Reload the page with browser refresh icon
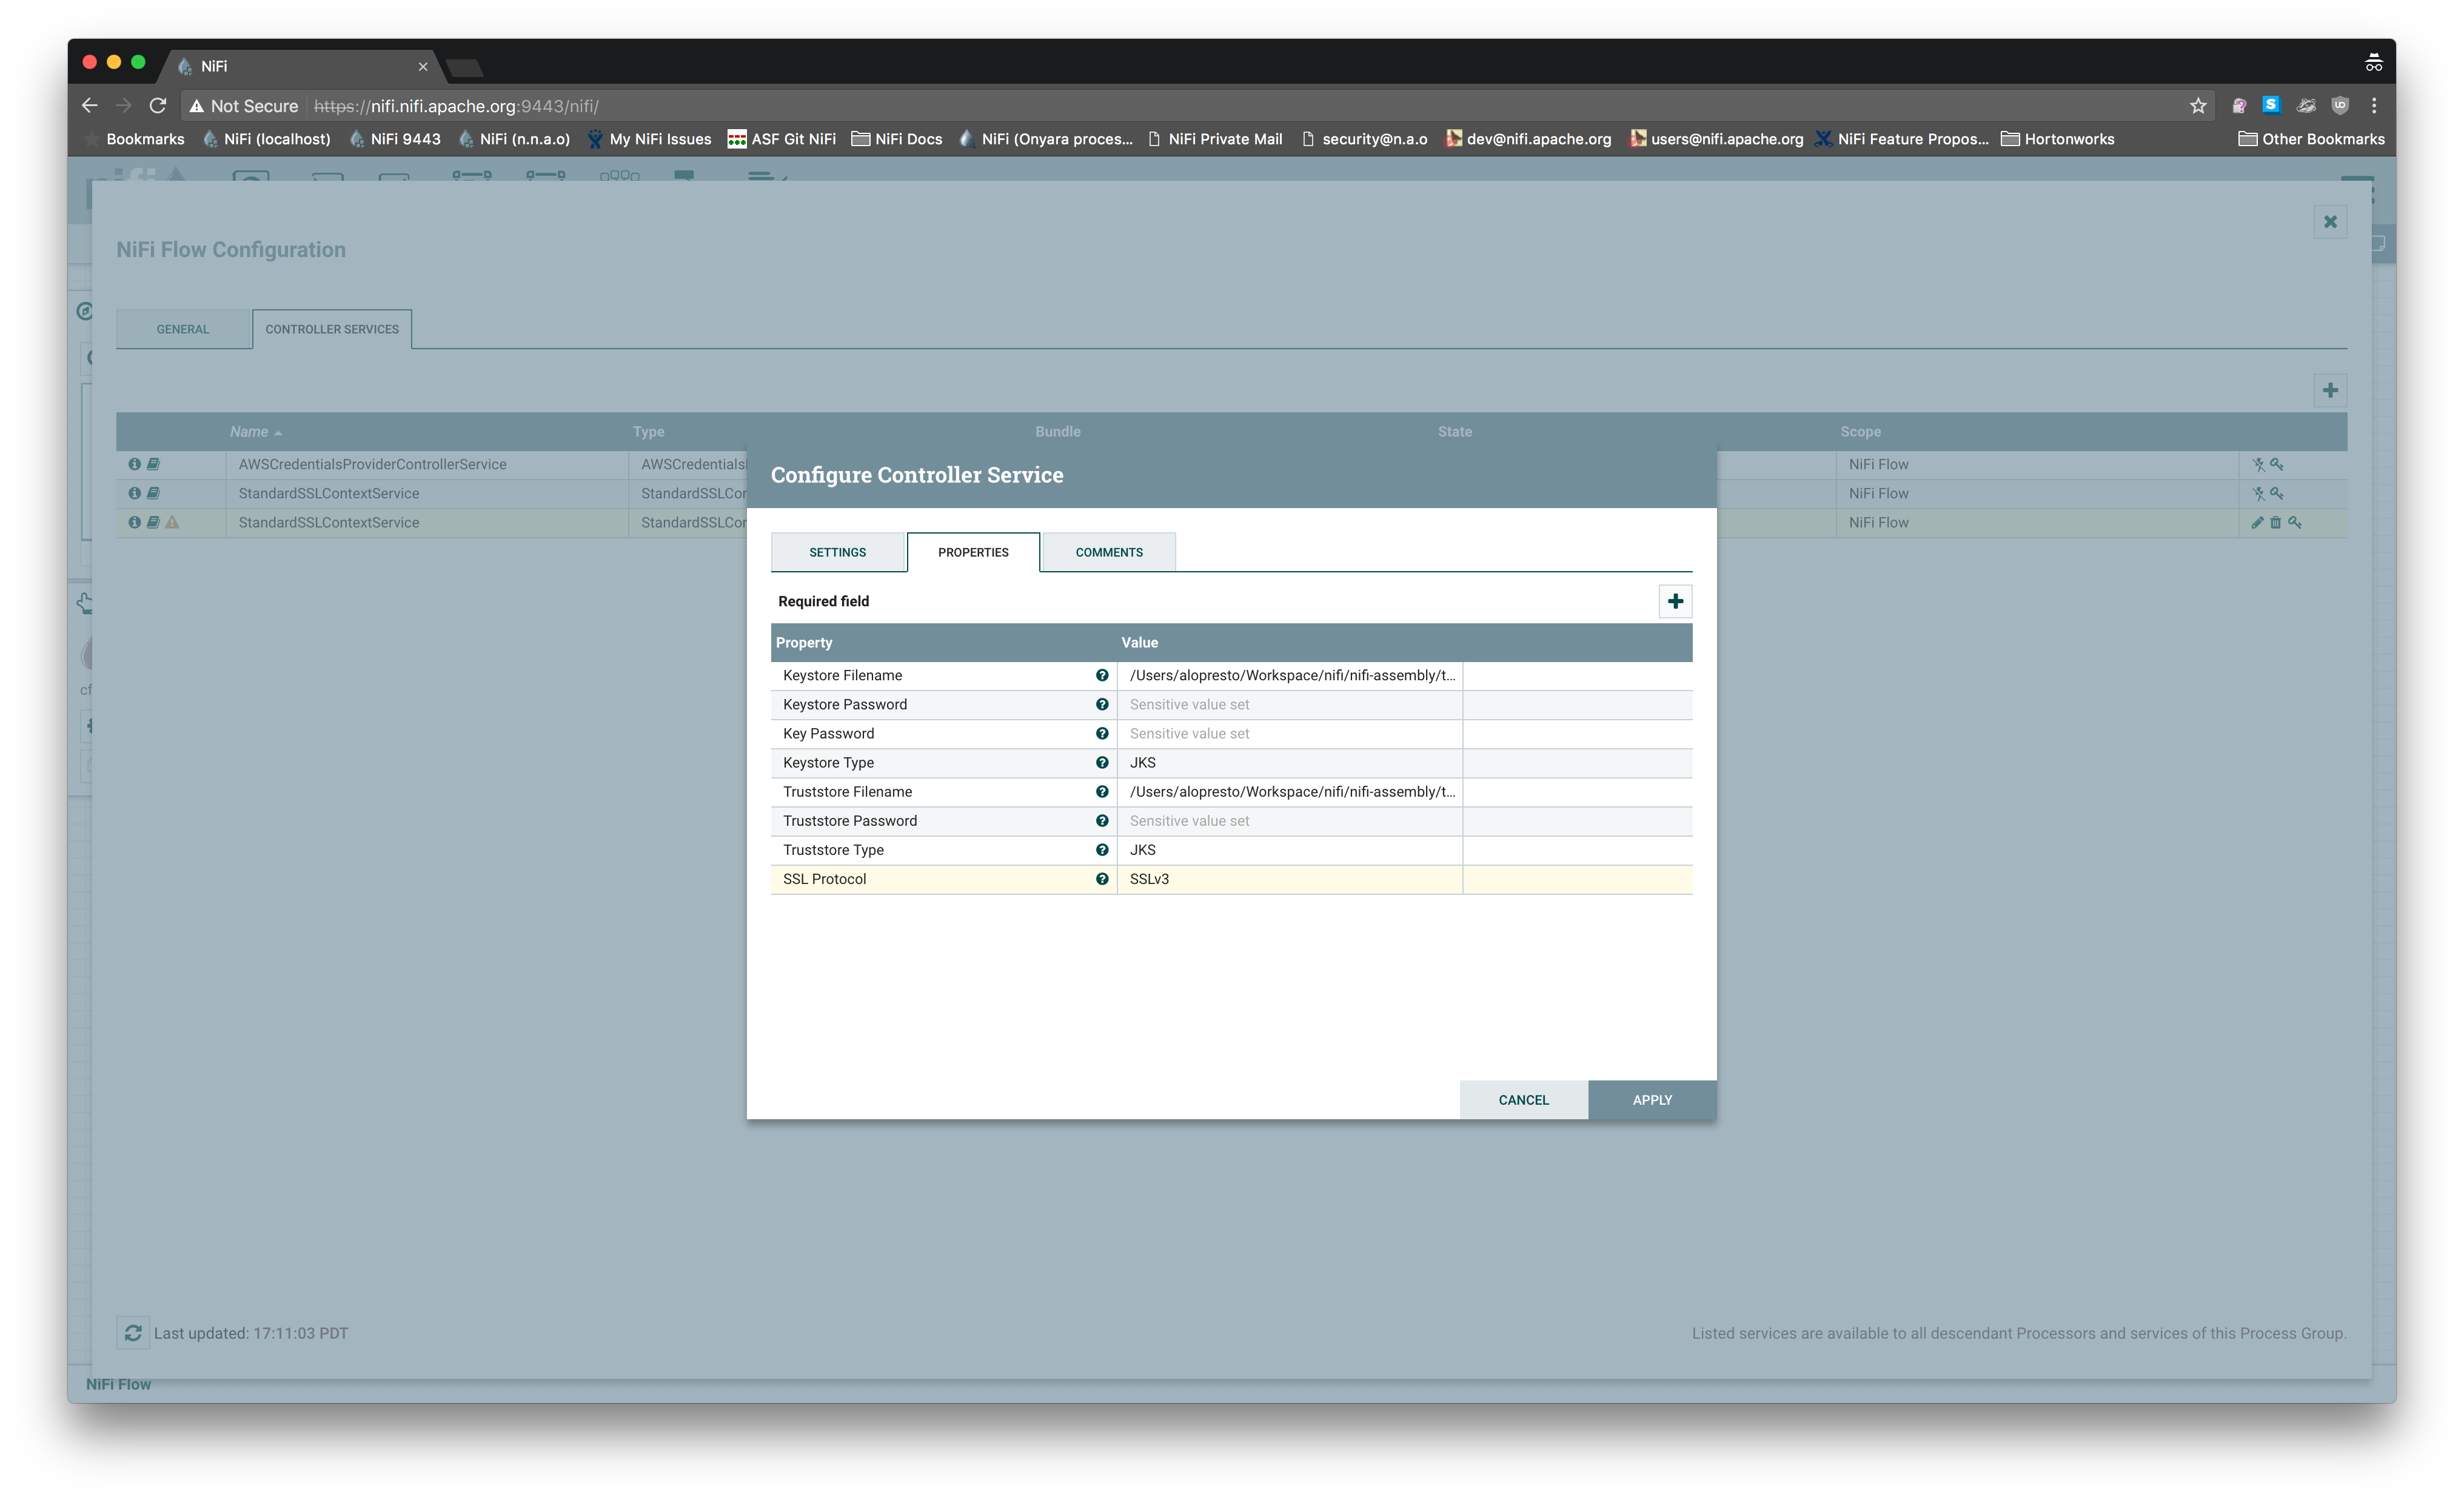This screenshot has width=2464, height=1500. [x=157, y=106]
